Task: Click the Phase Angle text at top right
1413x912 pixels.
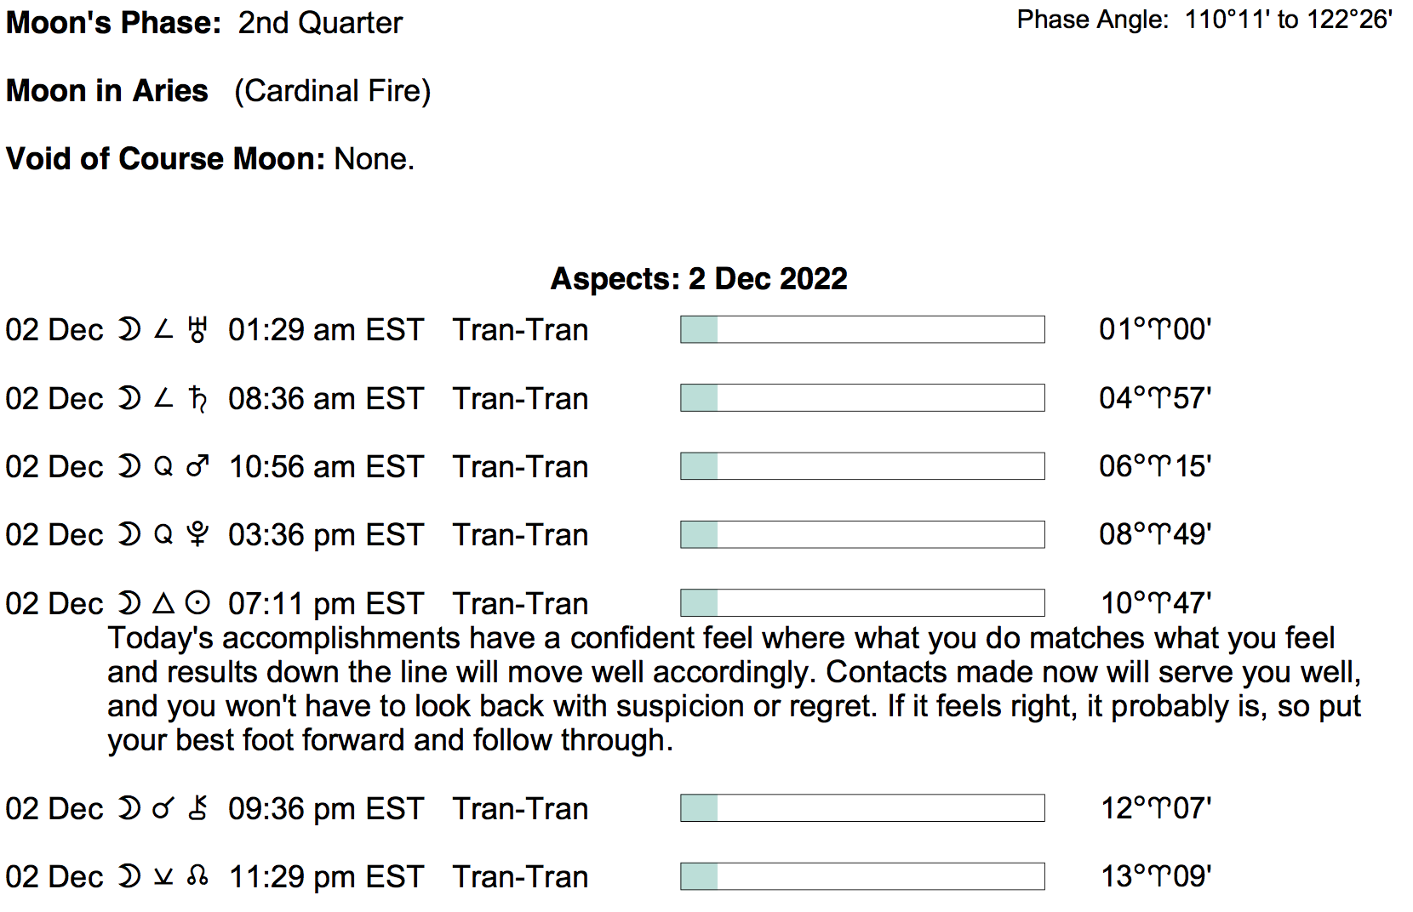Action: [x=1204, y=20]
